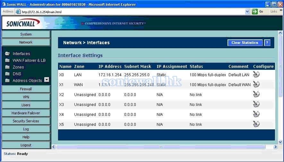Viewport: 284px width, 162px height.
Task: Open the Help menu
Action: 26,137
